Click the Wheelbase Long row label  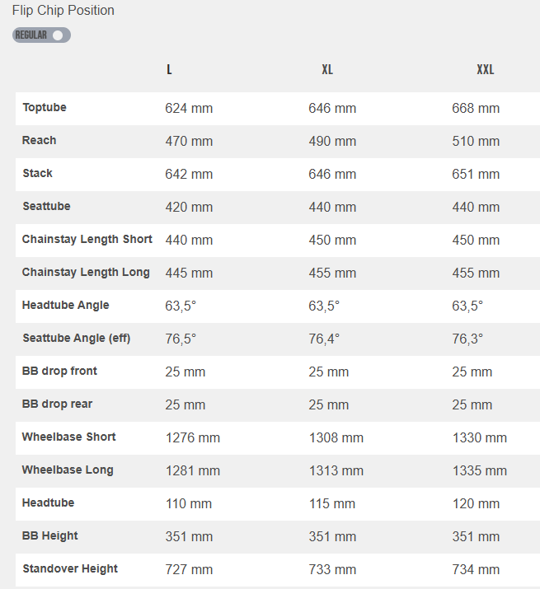click(x=68, y=470)
